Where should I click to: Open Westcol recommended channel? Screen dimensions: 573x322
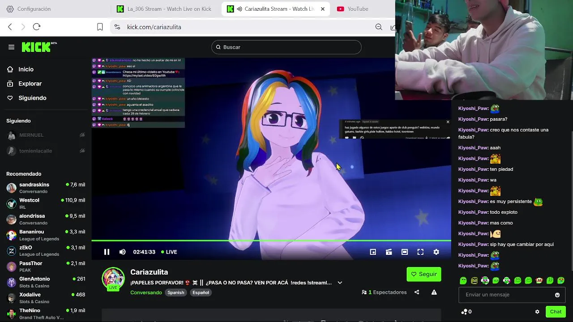click(x=46, y=203)
